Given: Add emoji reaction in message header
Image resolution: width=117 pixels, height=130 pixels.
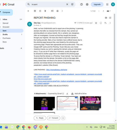Looking at the screenshot, I should [101, 23].
